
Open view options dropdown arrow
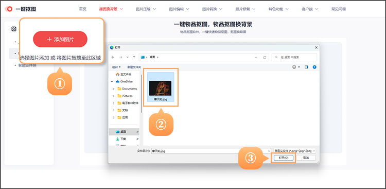tap(299, 67)
